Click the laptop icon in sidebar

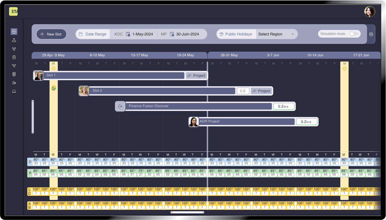pyautogui.click(x=14, y=91)
